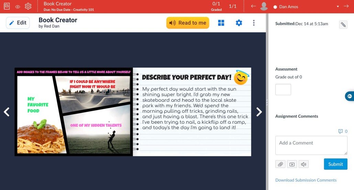Click the Edit button with pencil
The image size is (354, 190).
[18, 23]
